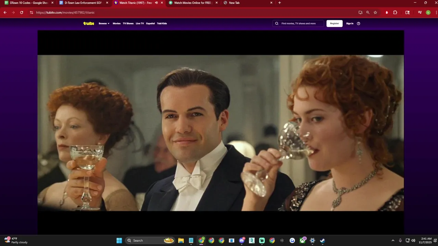Screen dimensions: 438x246
Task: Open the Xbox taskbar icon
Action: 302,241
